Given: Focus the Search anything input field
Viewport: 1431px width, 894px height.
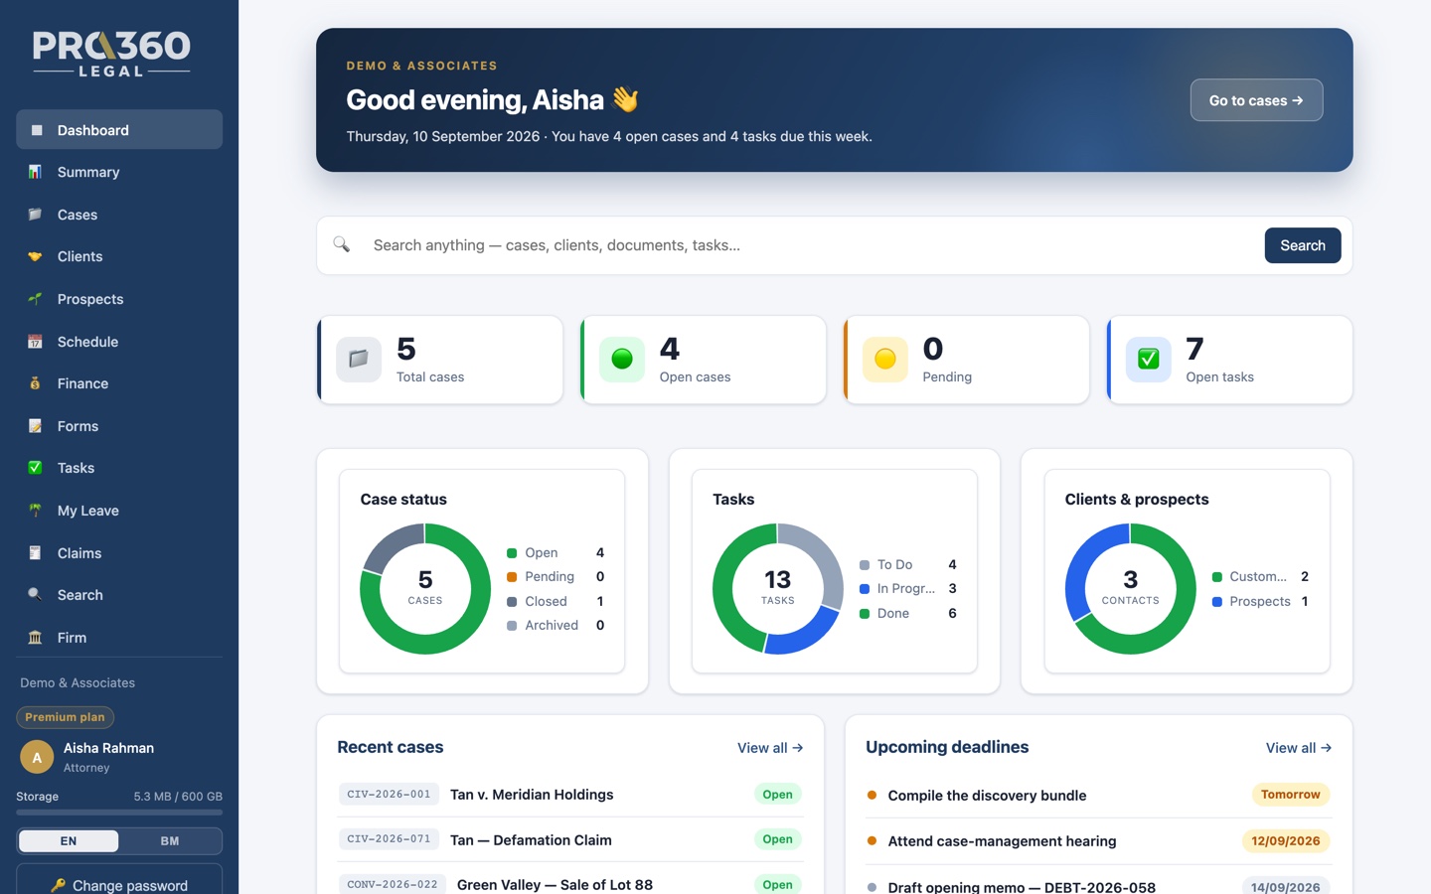Looking at the screenshot, I should (x=811, y=245).
